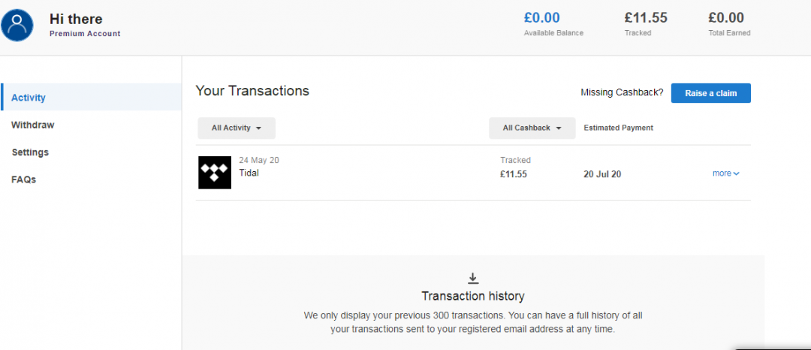Click the 20 Jul 20 estimated payment date
The height and width of the screenshot is (350, 811).
pos(602,174)
